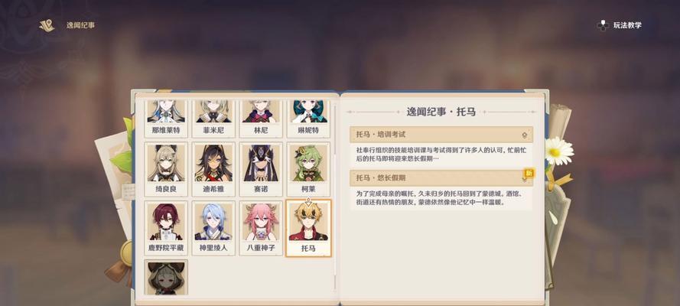
Task: Choose 柯莱 character card
Action: 308,169
